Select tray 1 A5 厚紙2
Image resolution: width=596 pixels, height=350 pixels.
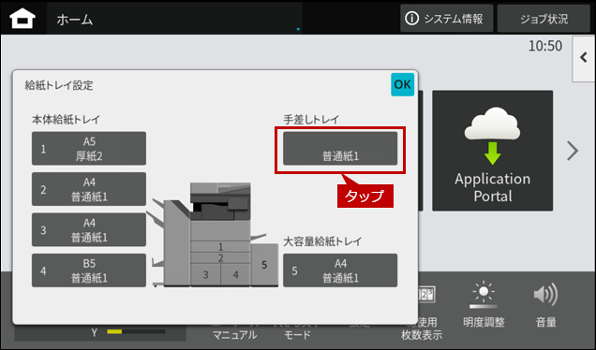click(89, 149)
